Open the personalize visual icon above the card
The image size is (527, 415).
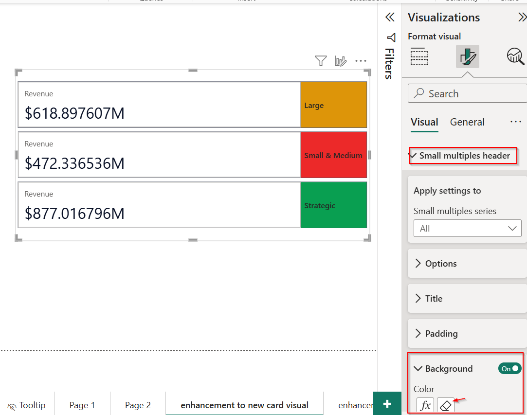pos(341,61)
